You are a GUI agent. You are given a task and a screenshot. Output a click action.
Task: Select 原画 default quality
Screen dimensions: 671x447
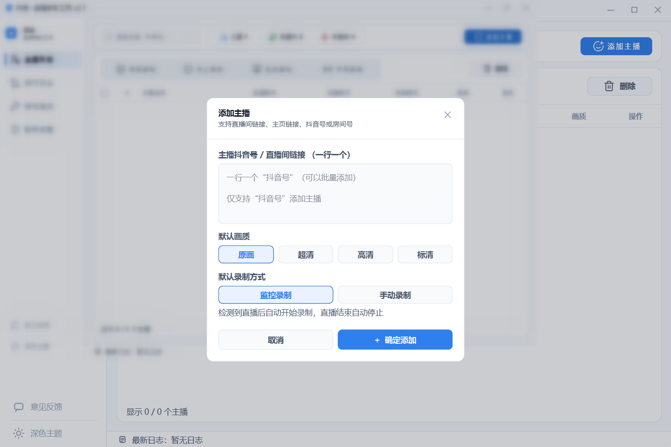coord(246,254)
